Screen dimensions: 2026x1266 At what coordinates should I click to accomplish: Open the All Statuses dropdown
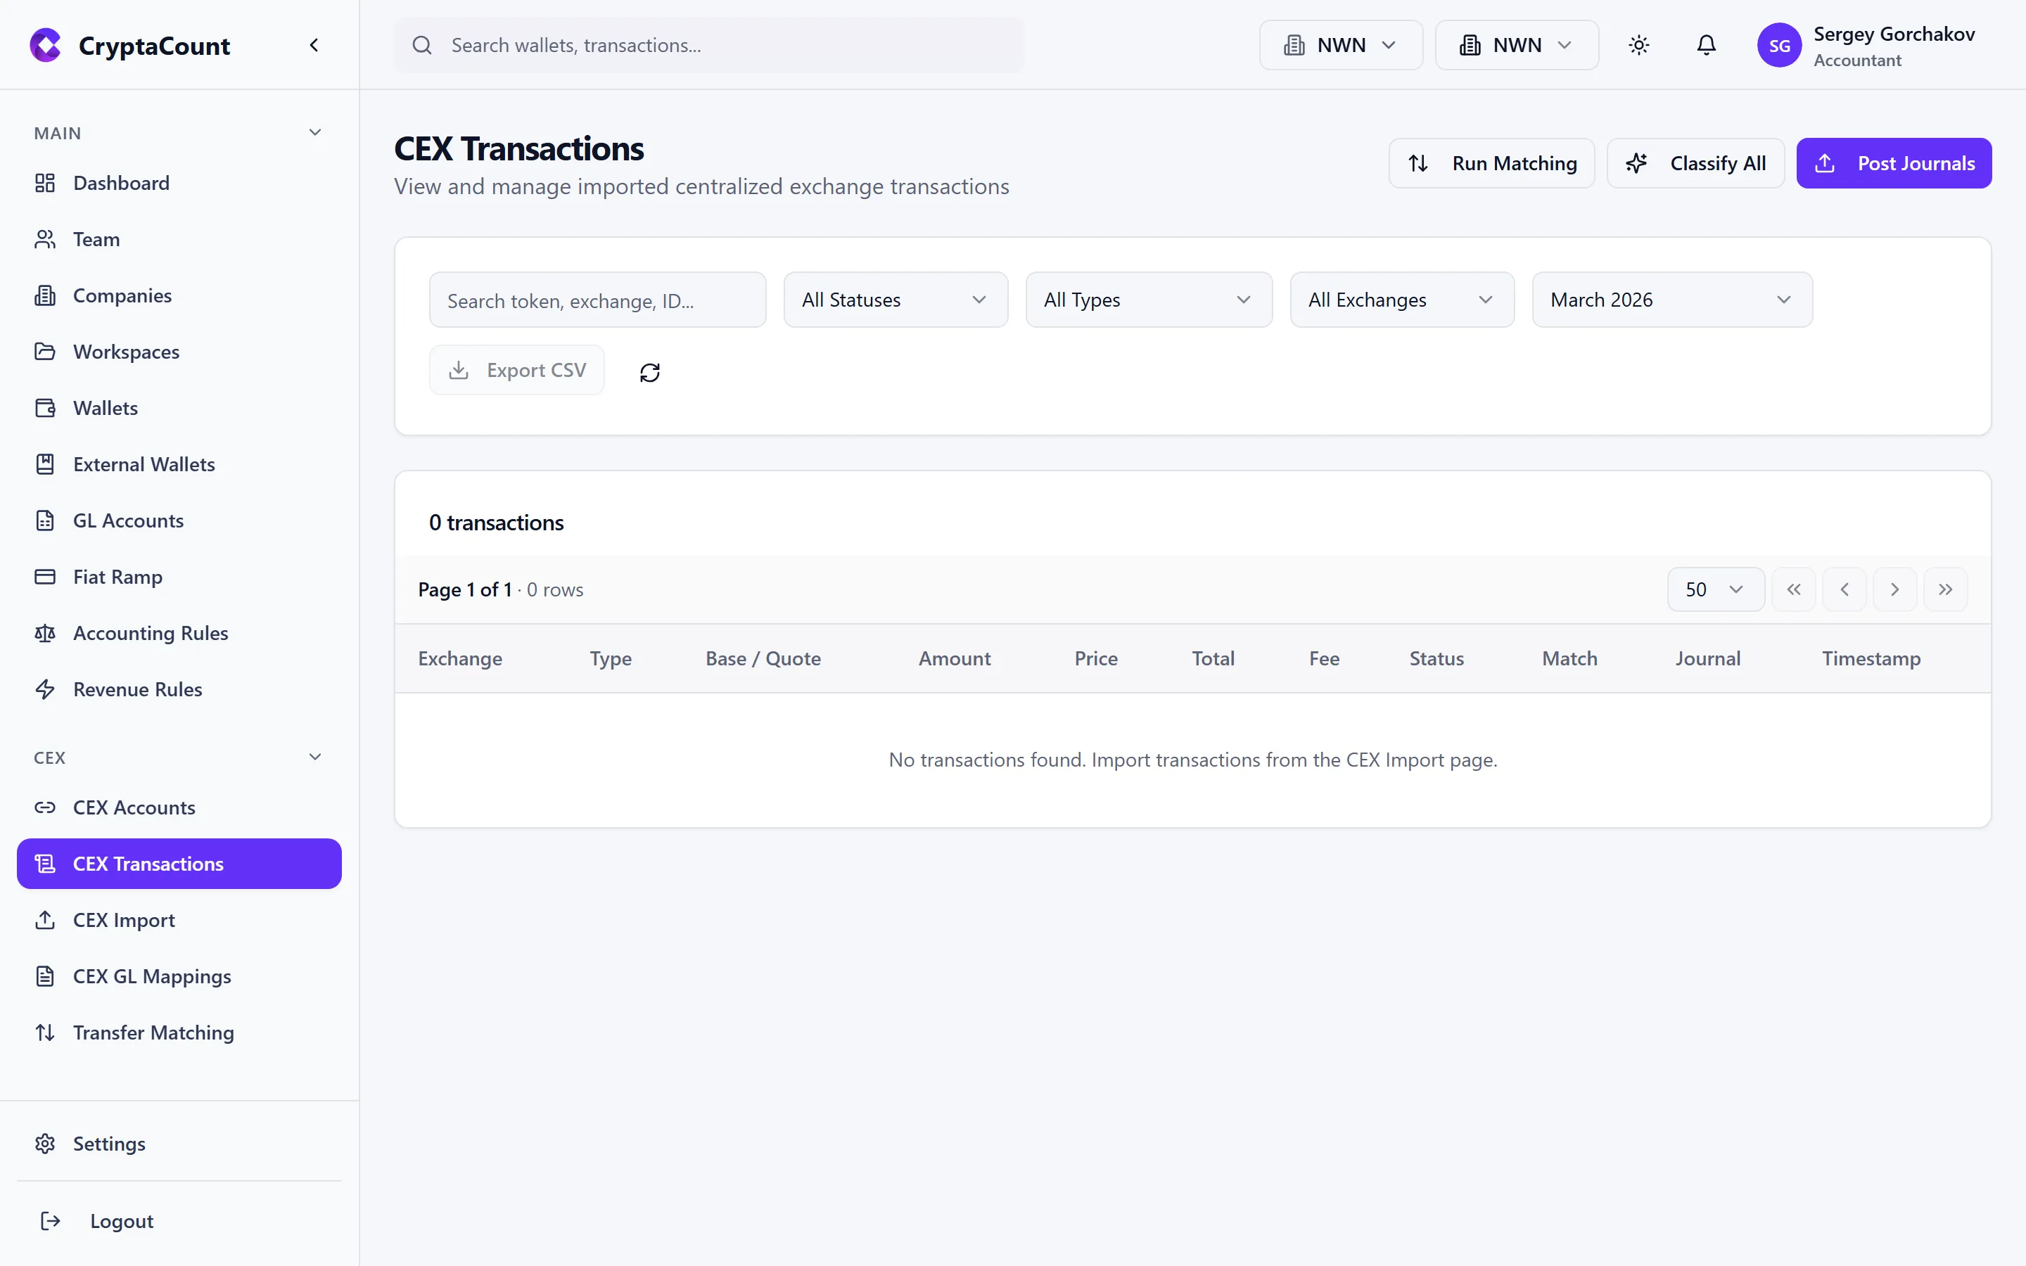pos(895,299)
